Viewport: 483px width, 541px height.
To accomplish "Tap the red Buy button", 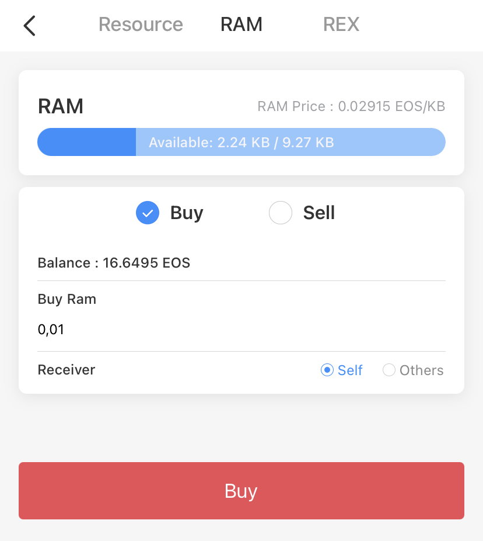I will pyautogui.click(x=242, y=491).
